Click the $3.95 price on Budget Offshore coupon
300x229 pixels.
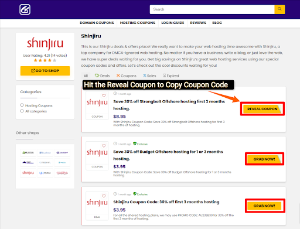pyautogui.click(x=120, y=166)
